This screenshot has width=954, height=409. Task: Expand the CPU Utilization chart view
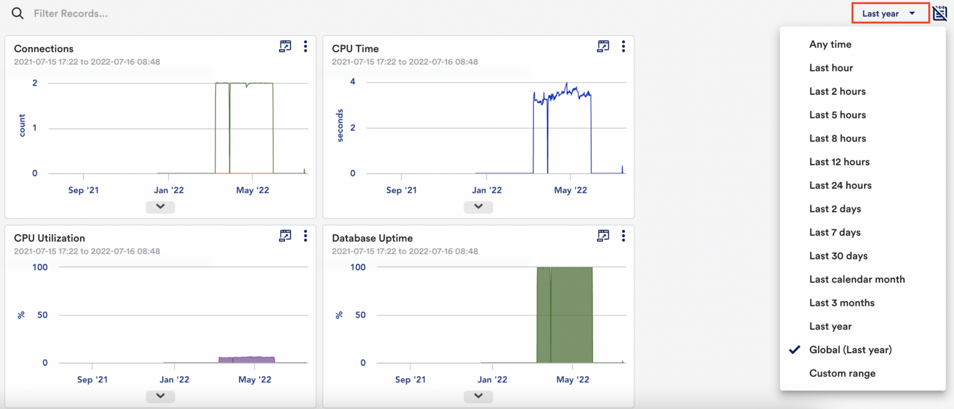285,236
